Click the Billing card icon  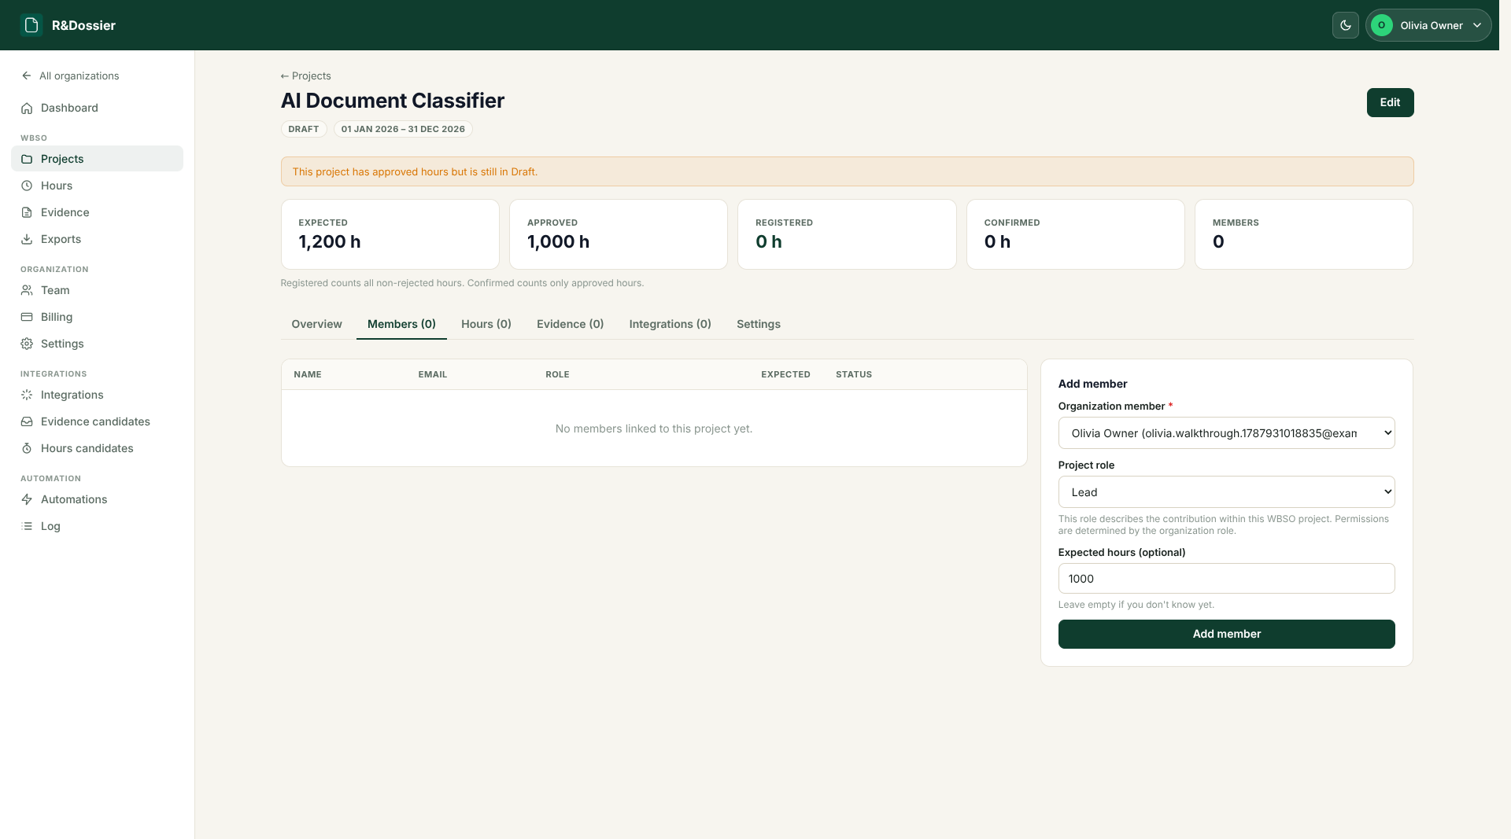[x=27, y=317]
